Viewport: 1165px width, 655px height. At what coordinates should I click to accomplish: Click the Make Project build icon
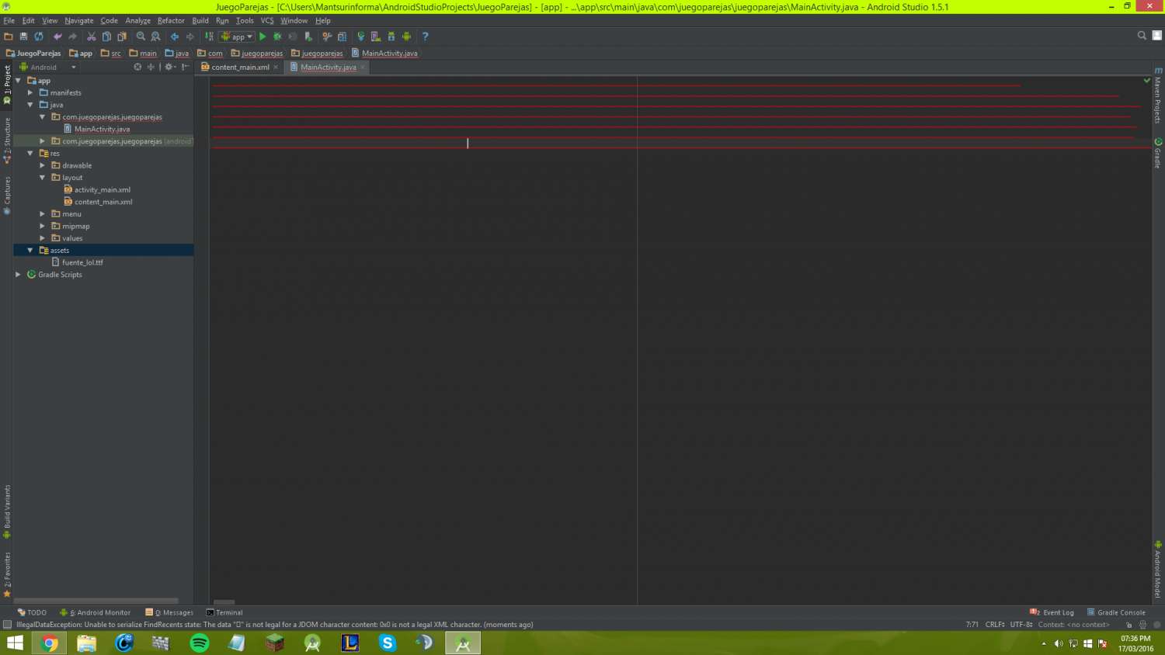[209, 36]
